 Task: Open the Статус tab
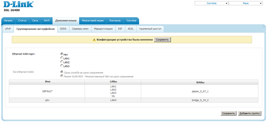pyautogui.click(x=23, y=21)
